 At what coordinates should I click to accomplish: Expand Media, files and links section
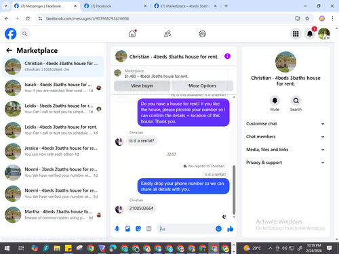[285, 150]
